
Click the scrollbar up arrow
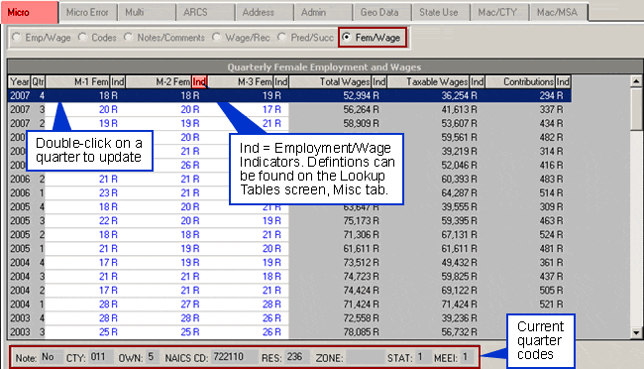pyautogui.click(x=636, y=81)
